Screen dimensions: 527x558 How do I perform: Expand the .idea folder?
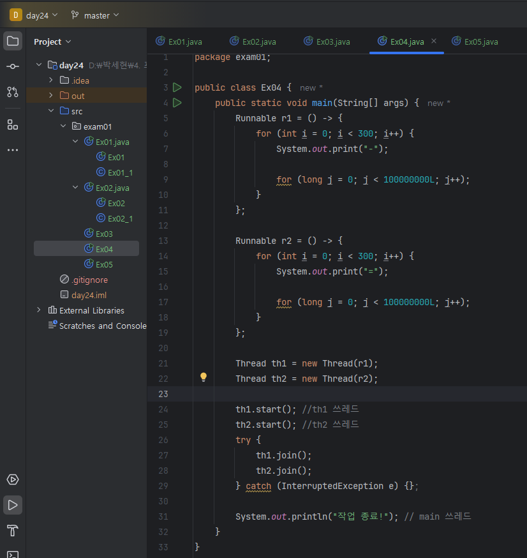tap(51, 80)
